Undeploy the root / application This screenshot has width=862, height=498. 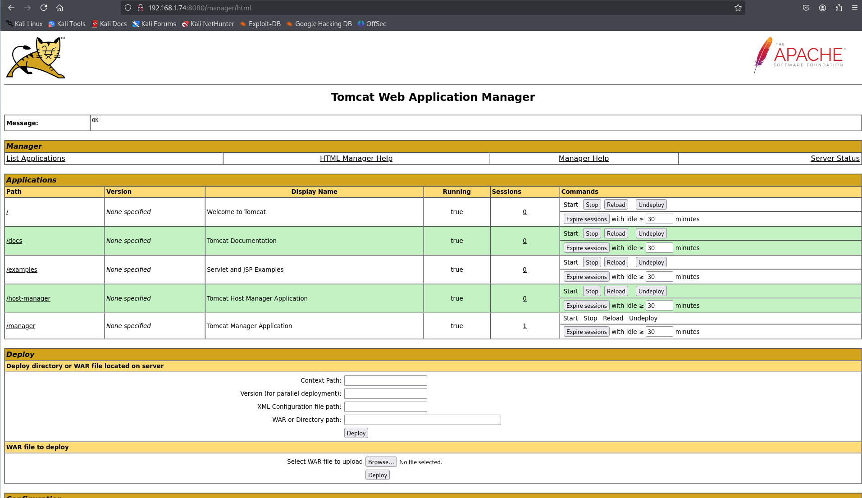click(651, 205)
